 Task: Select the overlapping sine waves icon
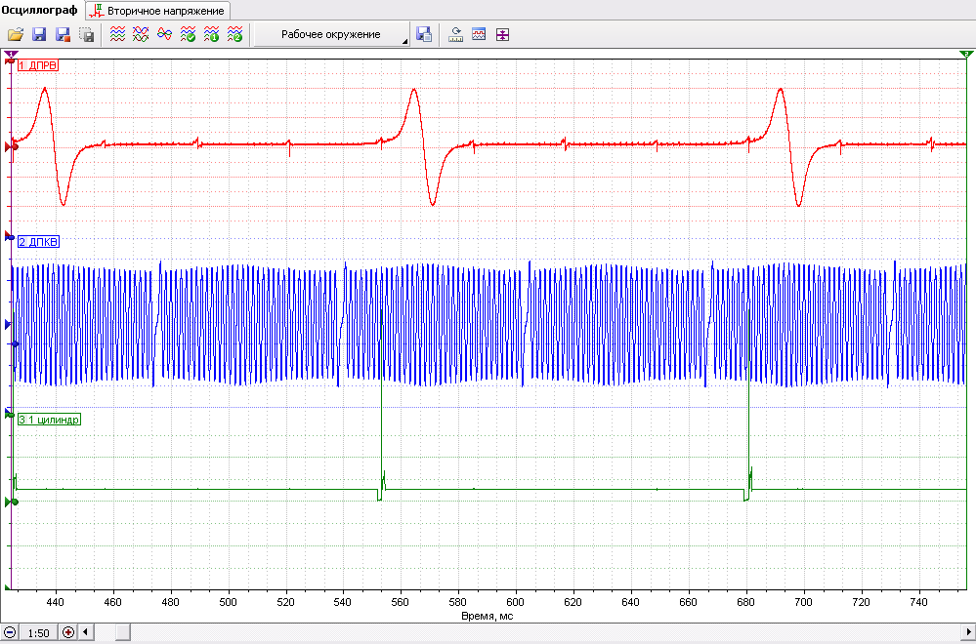[164, 35]
